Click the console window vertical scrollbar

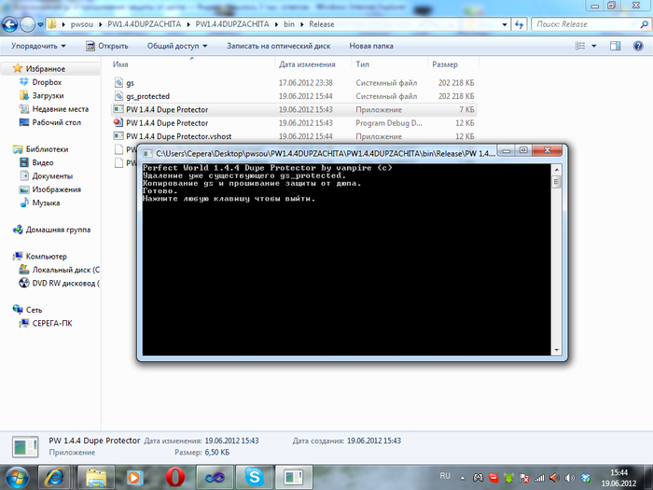click(556, 261)
